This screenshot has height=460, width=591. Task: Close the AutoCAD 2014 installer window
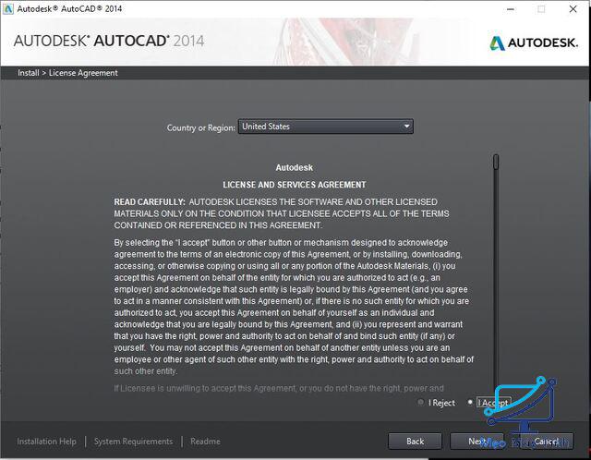click(573, 9)
